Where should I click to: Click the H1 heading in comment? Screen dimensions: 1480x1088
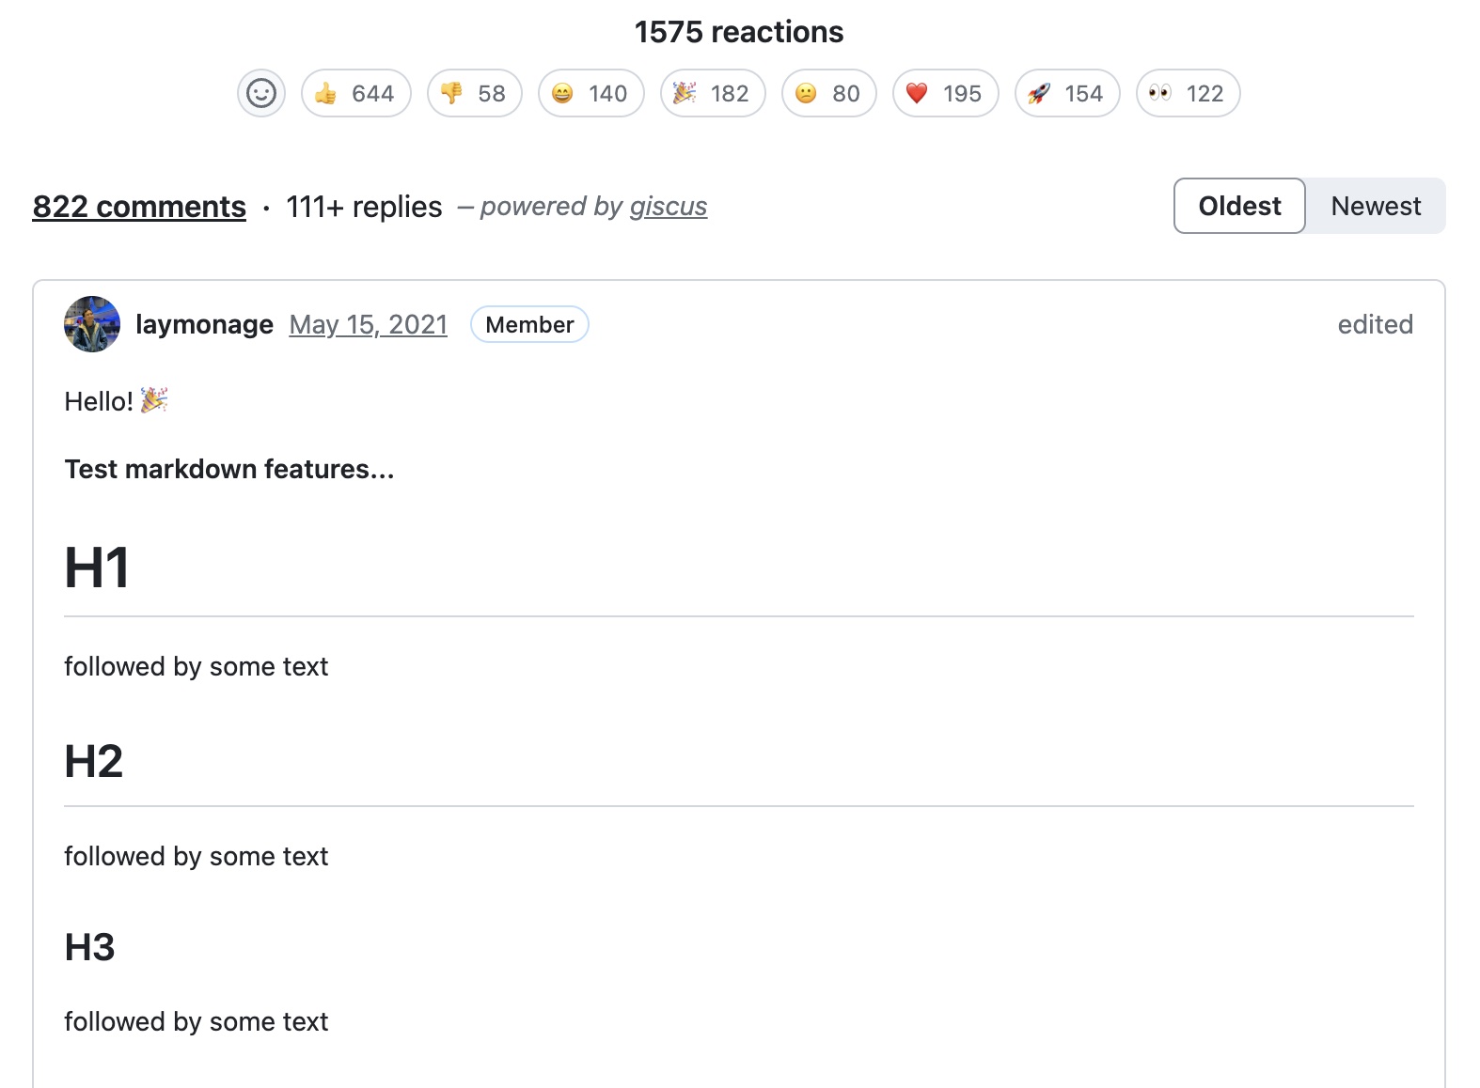point(97,567)
